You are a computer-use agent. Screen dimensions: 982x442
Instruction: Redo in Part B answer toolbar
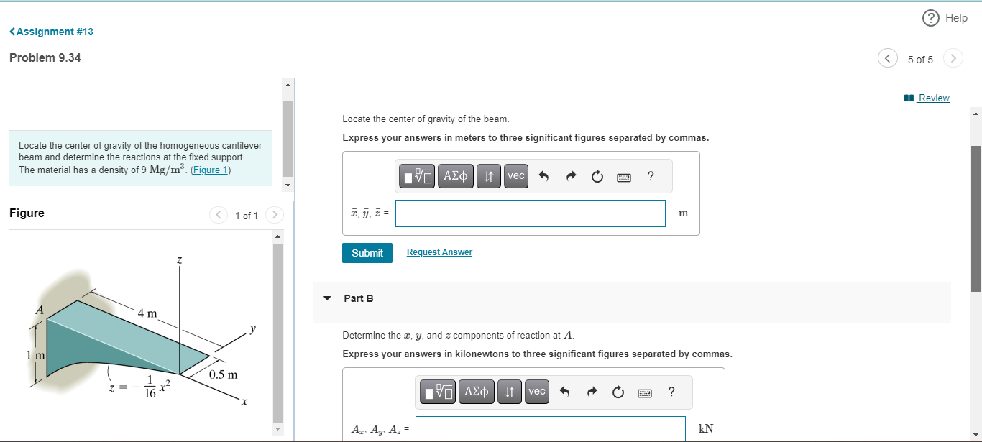point(591,392)
